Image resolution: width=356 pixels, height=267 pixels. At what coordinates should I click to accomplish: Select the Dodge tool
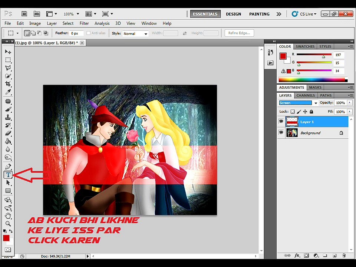click(8, 157)
